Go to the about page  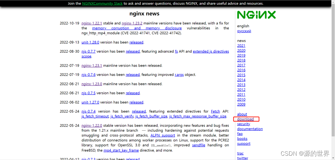click(x=242, y=114)
